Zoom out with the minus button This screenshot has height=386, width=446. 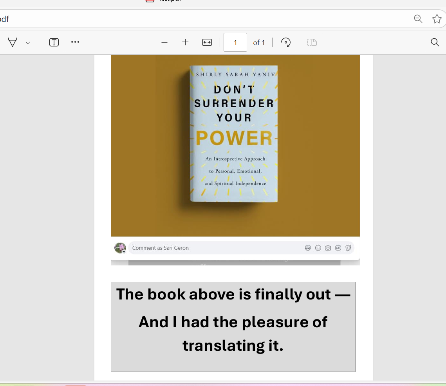tap(164, 42)
